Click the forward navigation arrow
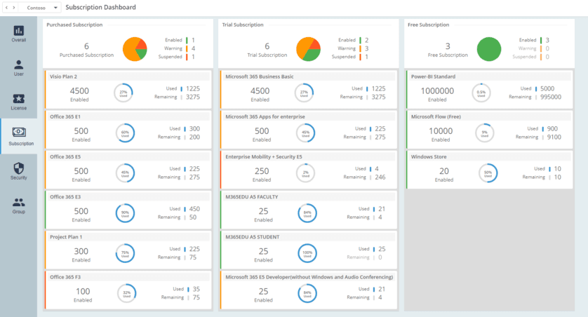Screen dimensions: 588x317 click(x=14, y=8)
